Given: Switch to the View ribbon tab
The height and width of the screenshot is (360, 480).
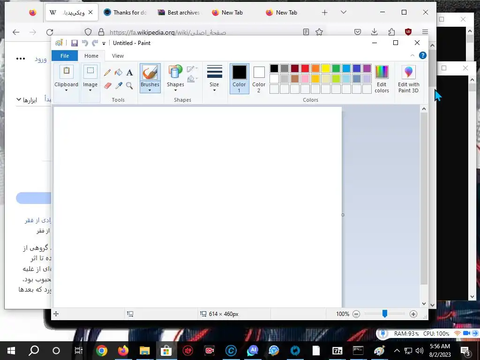Looking at the screenshot, I should point(118,56).
